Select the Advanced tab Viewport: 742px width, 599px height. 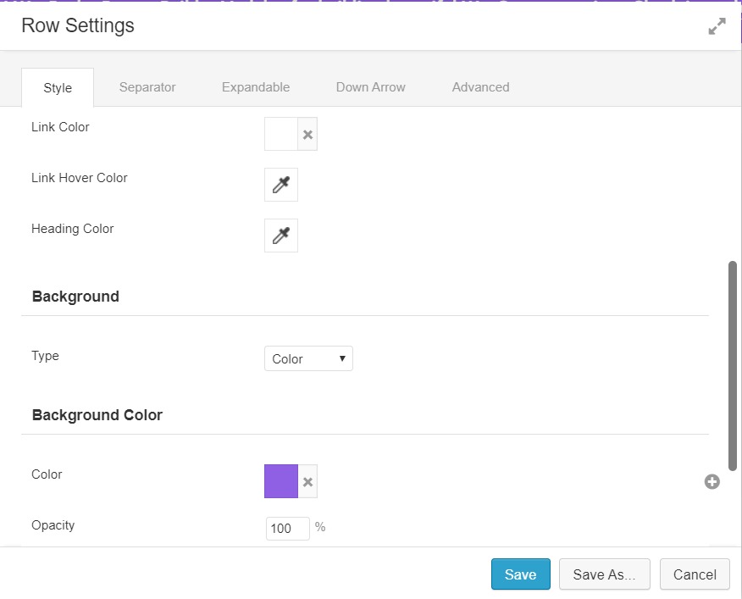point(480,87)
